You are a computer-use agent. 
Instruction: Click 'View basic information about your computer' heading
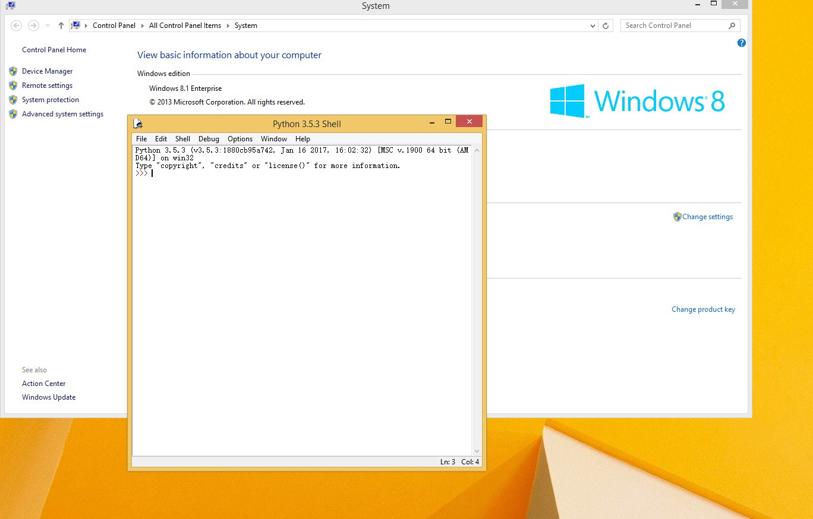(x=229, y=55)
